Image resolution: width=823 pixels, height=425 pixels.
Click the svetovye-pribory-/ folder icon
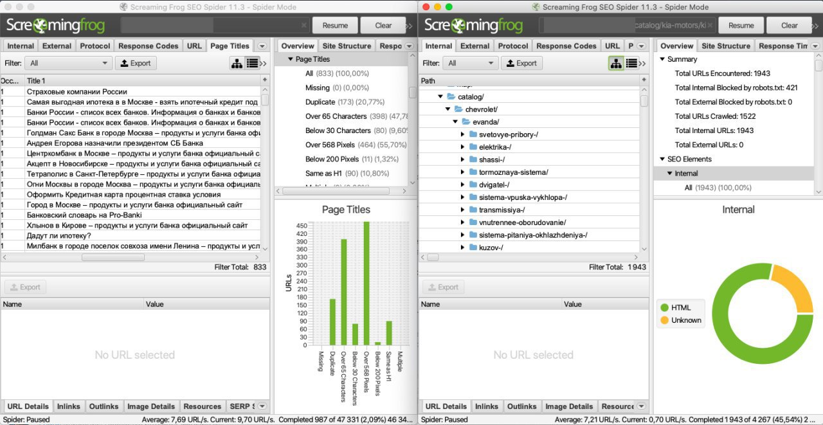click(x=473, y=134)
